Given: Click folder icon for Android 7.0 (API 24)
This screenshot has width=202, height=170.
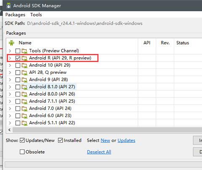Looking at the screenshot, I should [24, 109].
